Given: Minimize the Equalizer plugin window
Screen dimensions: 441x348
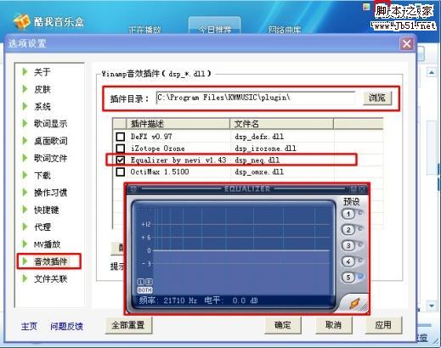Looking at the screenshot, I should [353, 188].
